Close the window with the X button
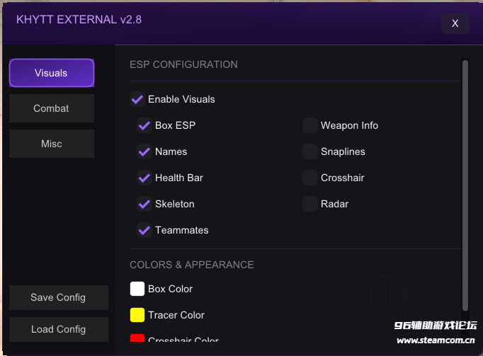Image resolution: width=483 pixels, height=356 pixels. coord(455,23)
